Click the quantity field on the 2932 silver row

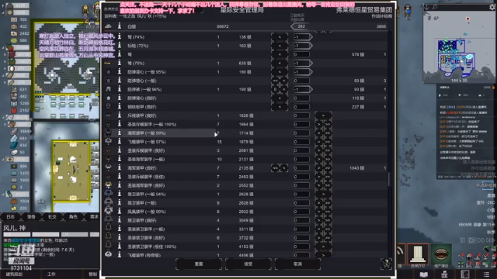[301, 212]
